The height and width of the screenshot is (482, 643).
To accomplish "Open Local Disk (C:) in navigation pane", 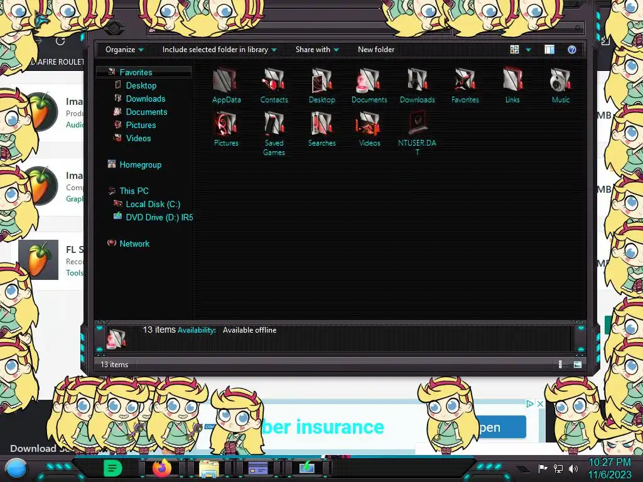I will tap(153, 204).
